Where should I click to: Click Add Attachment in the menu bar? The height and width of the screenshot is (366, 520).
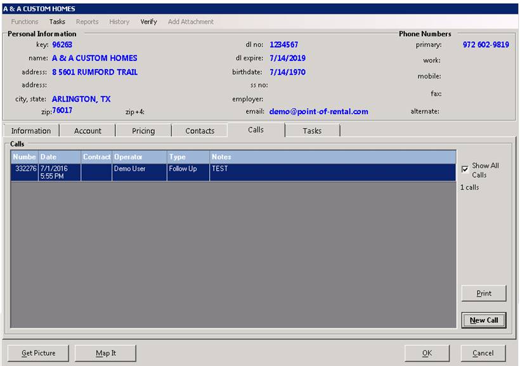[x=191, y=22]
